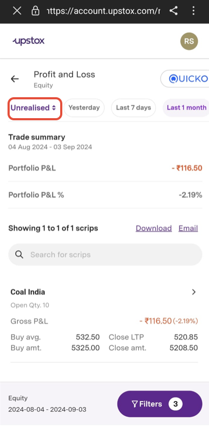Go back using the left arrow
Viewport: 209px width, 428px height.
point(15,79)
